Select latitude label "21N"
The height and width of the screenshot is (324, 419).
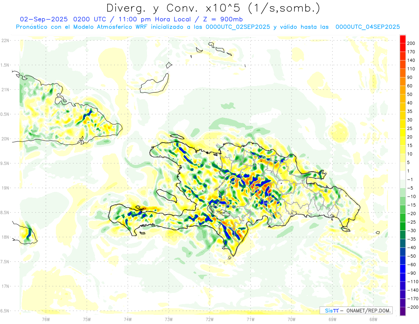[5, 89]
